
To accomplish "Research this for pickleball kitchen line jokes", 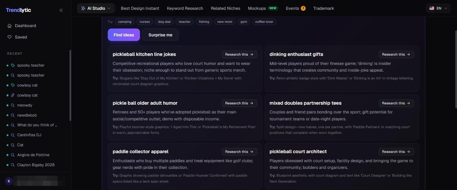I will [x=240, y=54].
